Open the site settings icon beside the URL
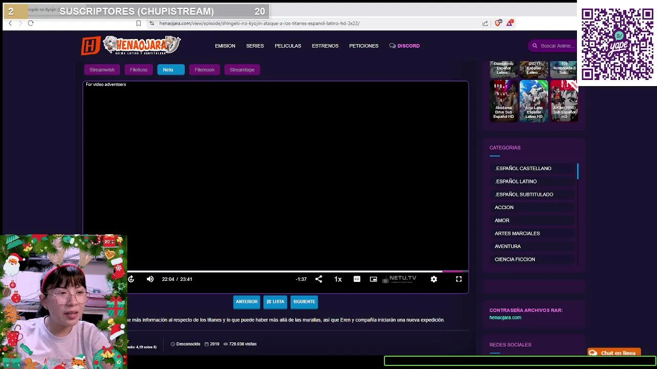 [x=151, y=23]
